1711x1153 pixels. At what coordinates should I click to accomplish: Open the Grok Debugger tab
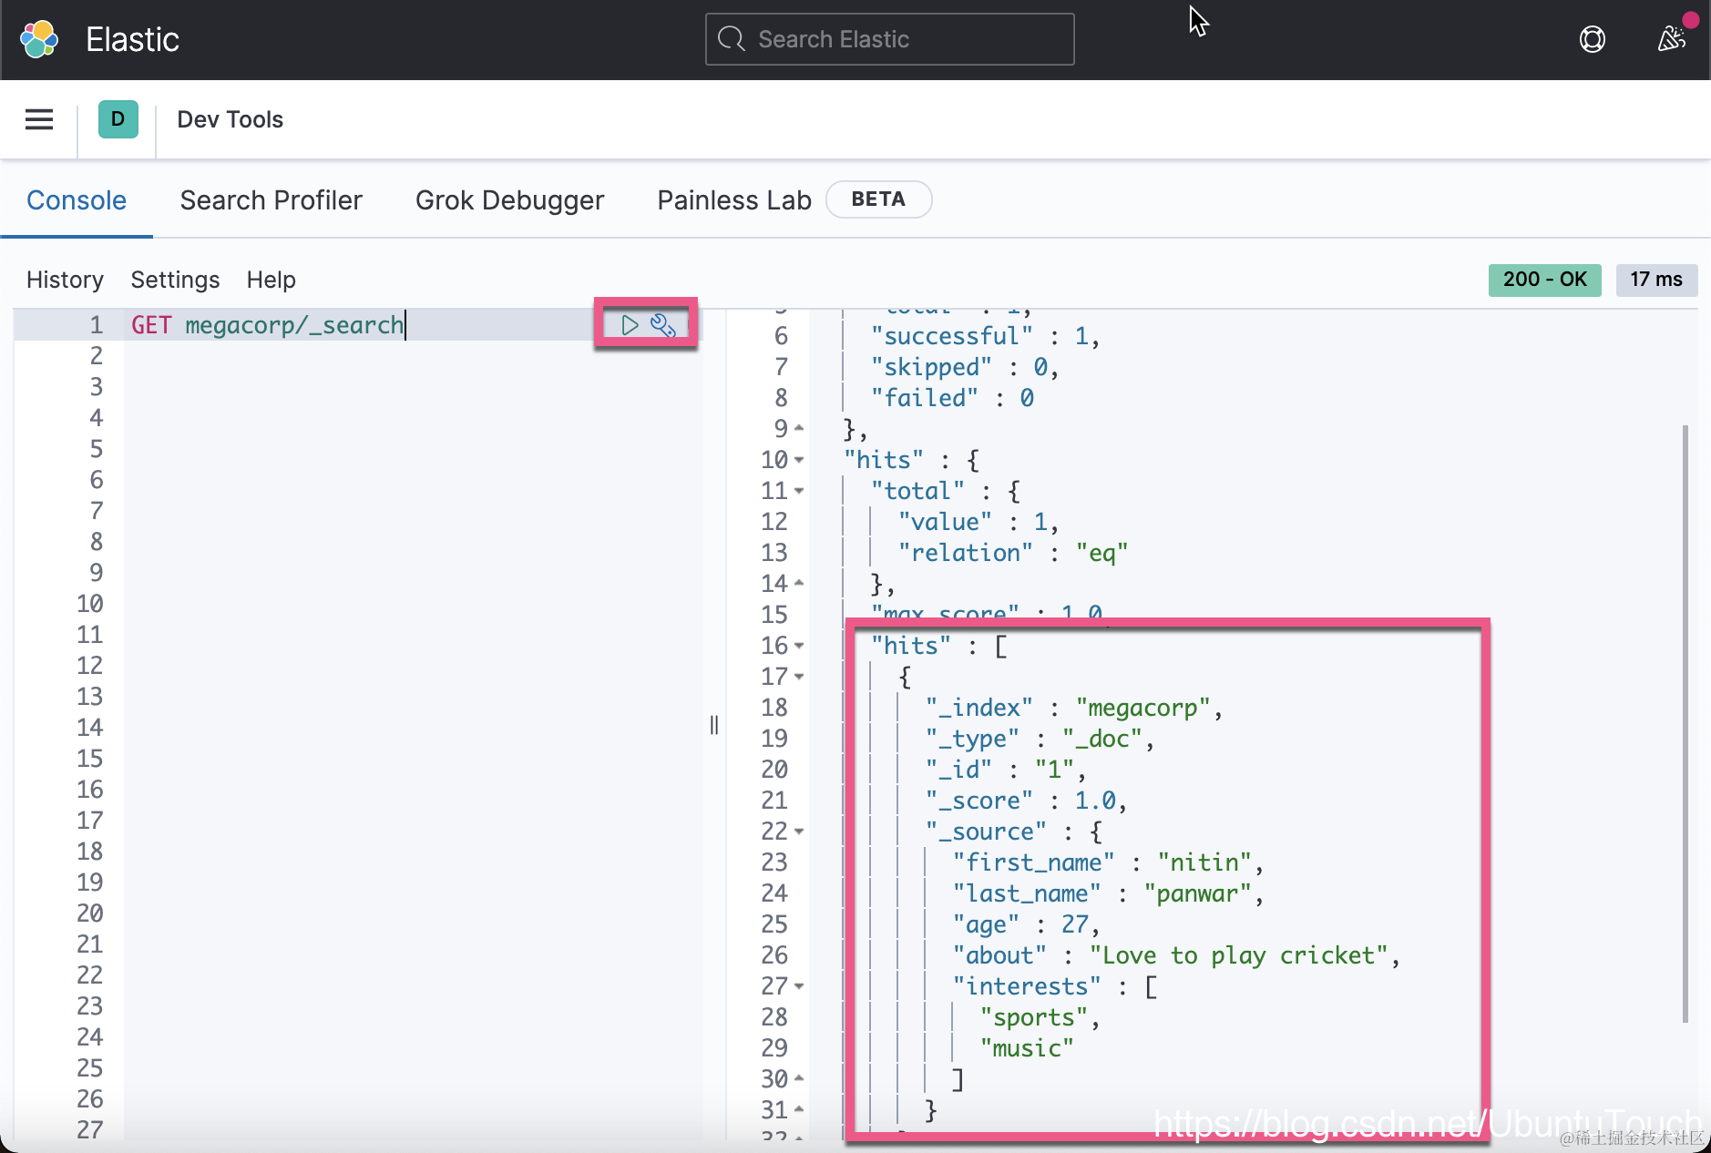click(510, 200)
